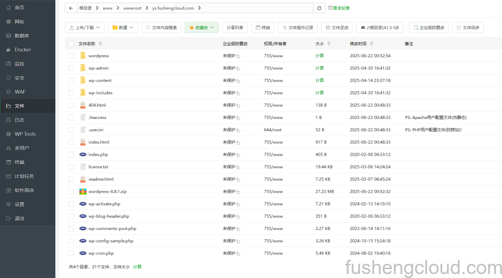The image size is (502, 278).
Task: Sort by file name using sort arrows
Action: pos(100,44)
